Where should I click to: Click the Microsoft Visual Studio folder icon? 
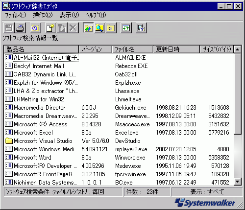pyautogui.click(x=9, y=141)
